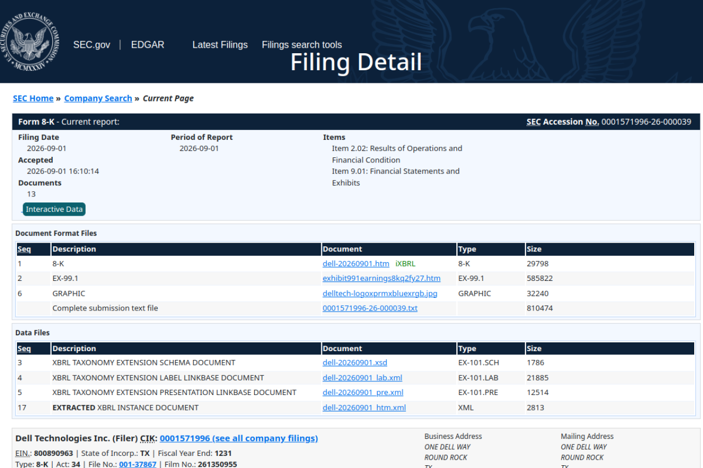The width and height of the screenshot is (703, 468).
Task: Open the dell-20260901.xsd schema file
Action: 355,363
